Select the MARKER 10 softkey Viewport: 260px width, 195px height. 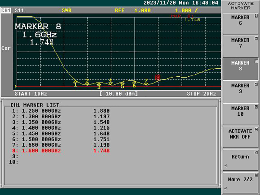pyautogui.click(x=240, y=114)
